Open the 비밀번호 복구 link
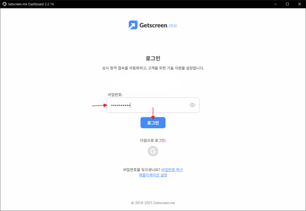 pyautogui.click(x=172, y=170)
